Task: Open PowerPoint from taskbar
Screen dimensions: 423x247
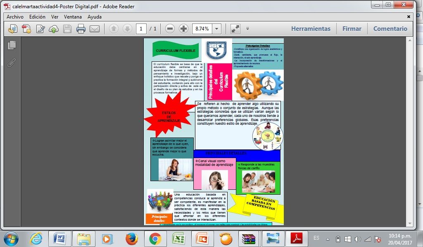Action: coord(202,239)
